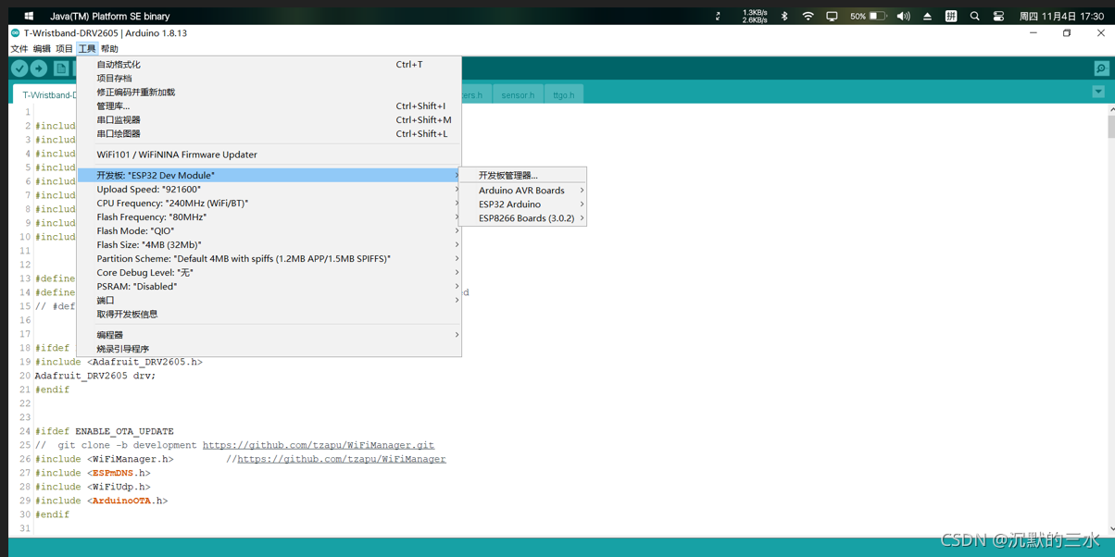Expand the Partition Scheme submenu

pyautogui.click(x=269, y=258)
